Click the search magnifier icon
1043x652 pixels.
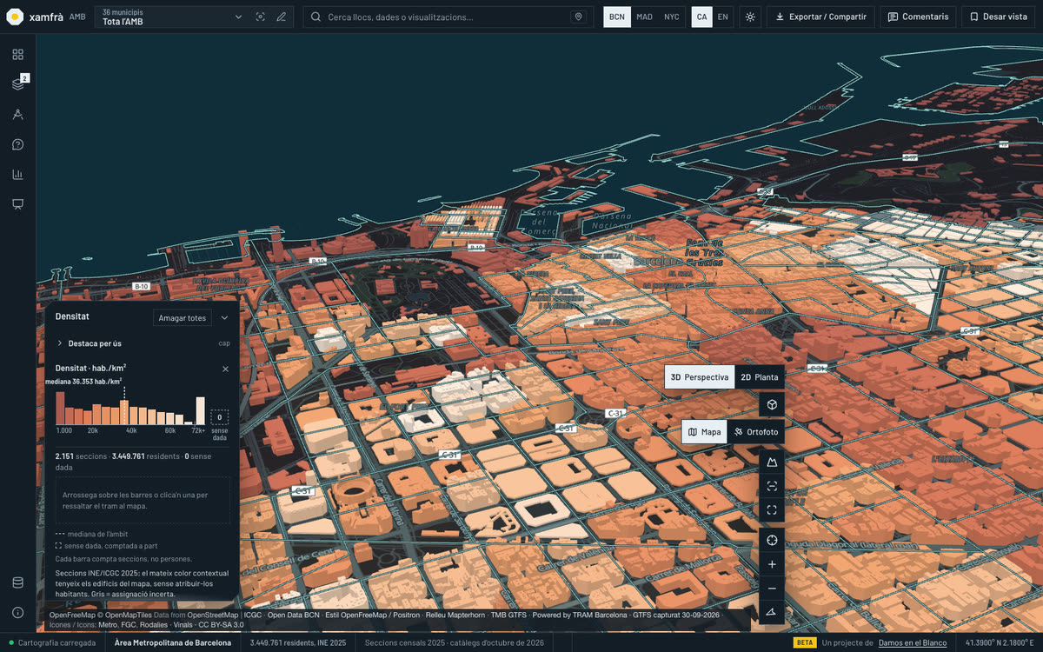pyautogui.click(x=316, y=17)
